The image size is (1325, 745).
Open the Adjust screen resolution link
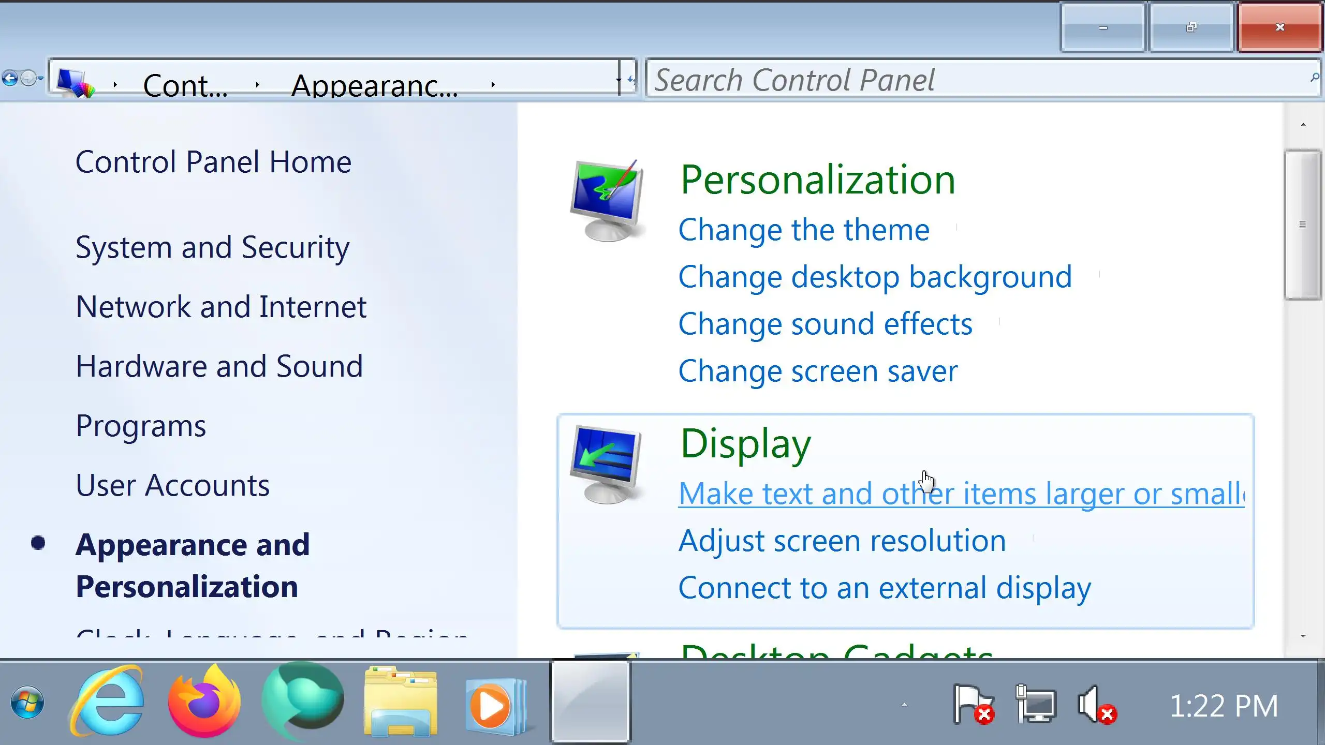point(842,541)
